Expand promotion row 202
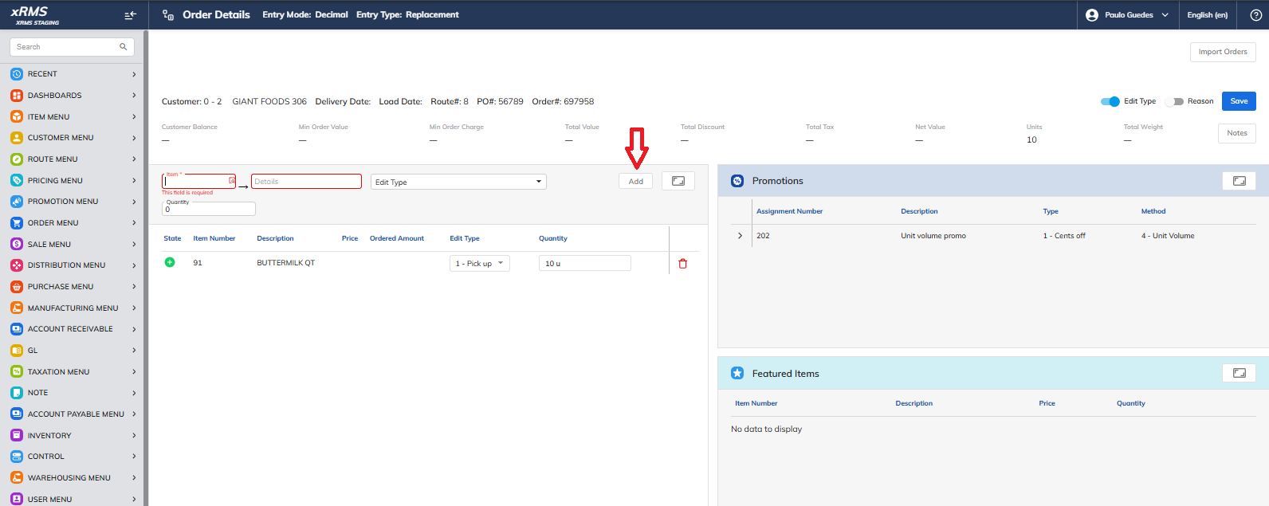 point(740,236)
